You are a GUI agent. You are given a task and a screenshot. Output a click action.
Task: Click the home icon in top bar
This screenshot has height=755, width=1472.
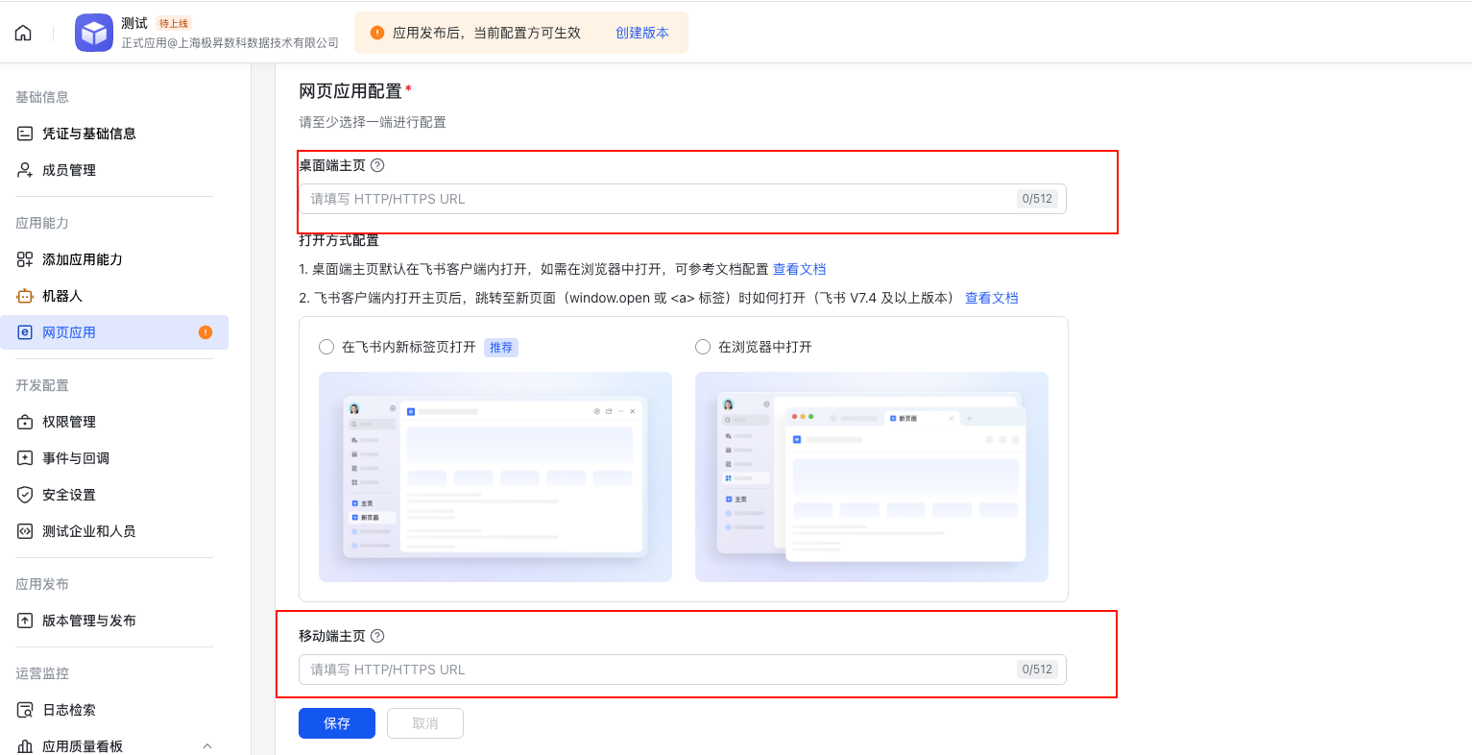(23, 33)
